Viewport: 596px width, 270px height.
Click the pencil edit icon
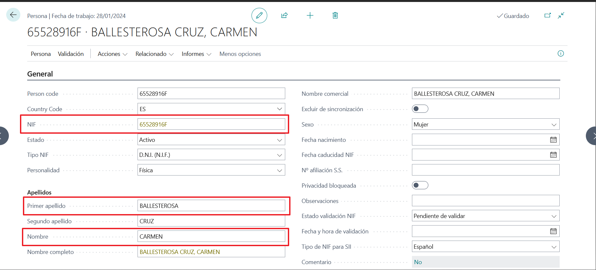(259, 15)
